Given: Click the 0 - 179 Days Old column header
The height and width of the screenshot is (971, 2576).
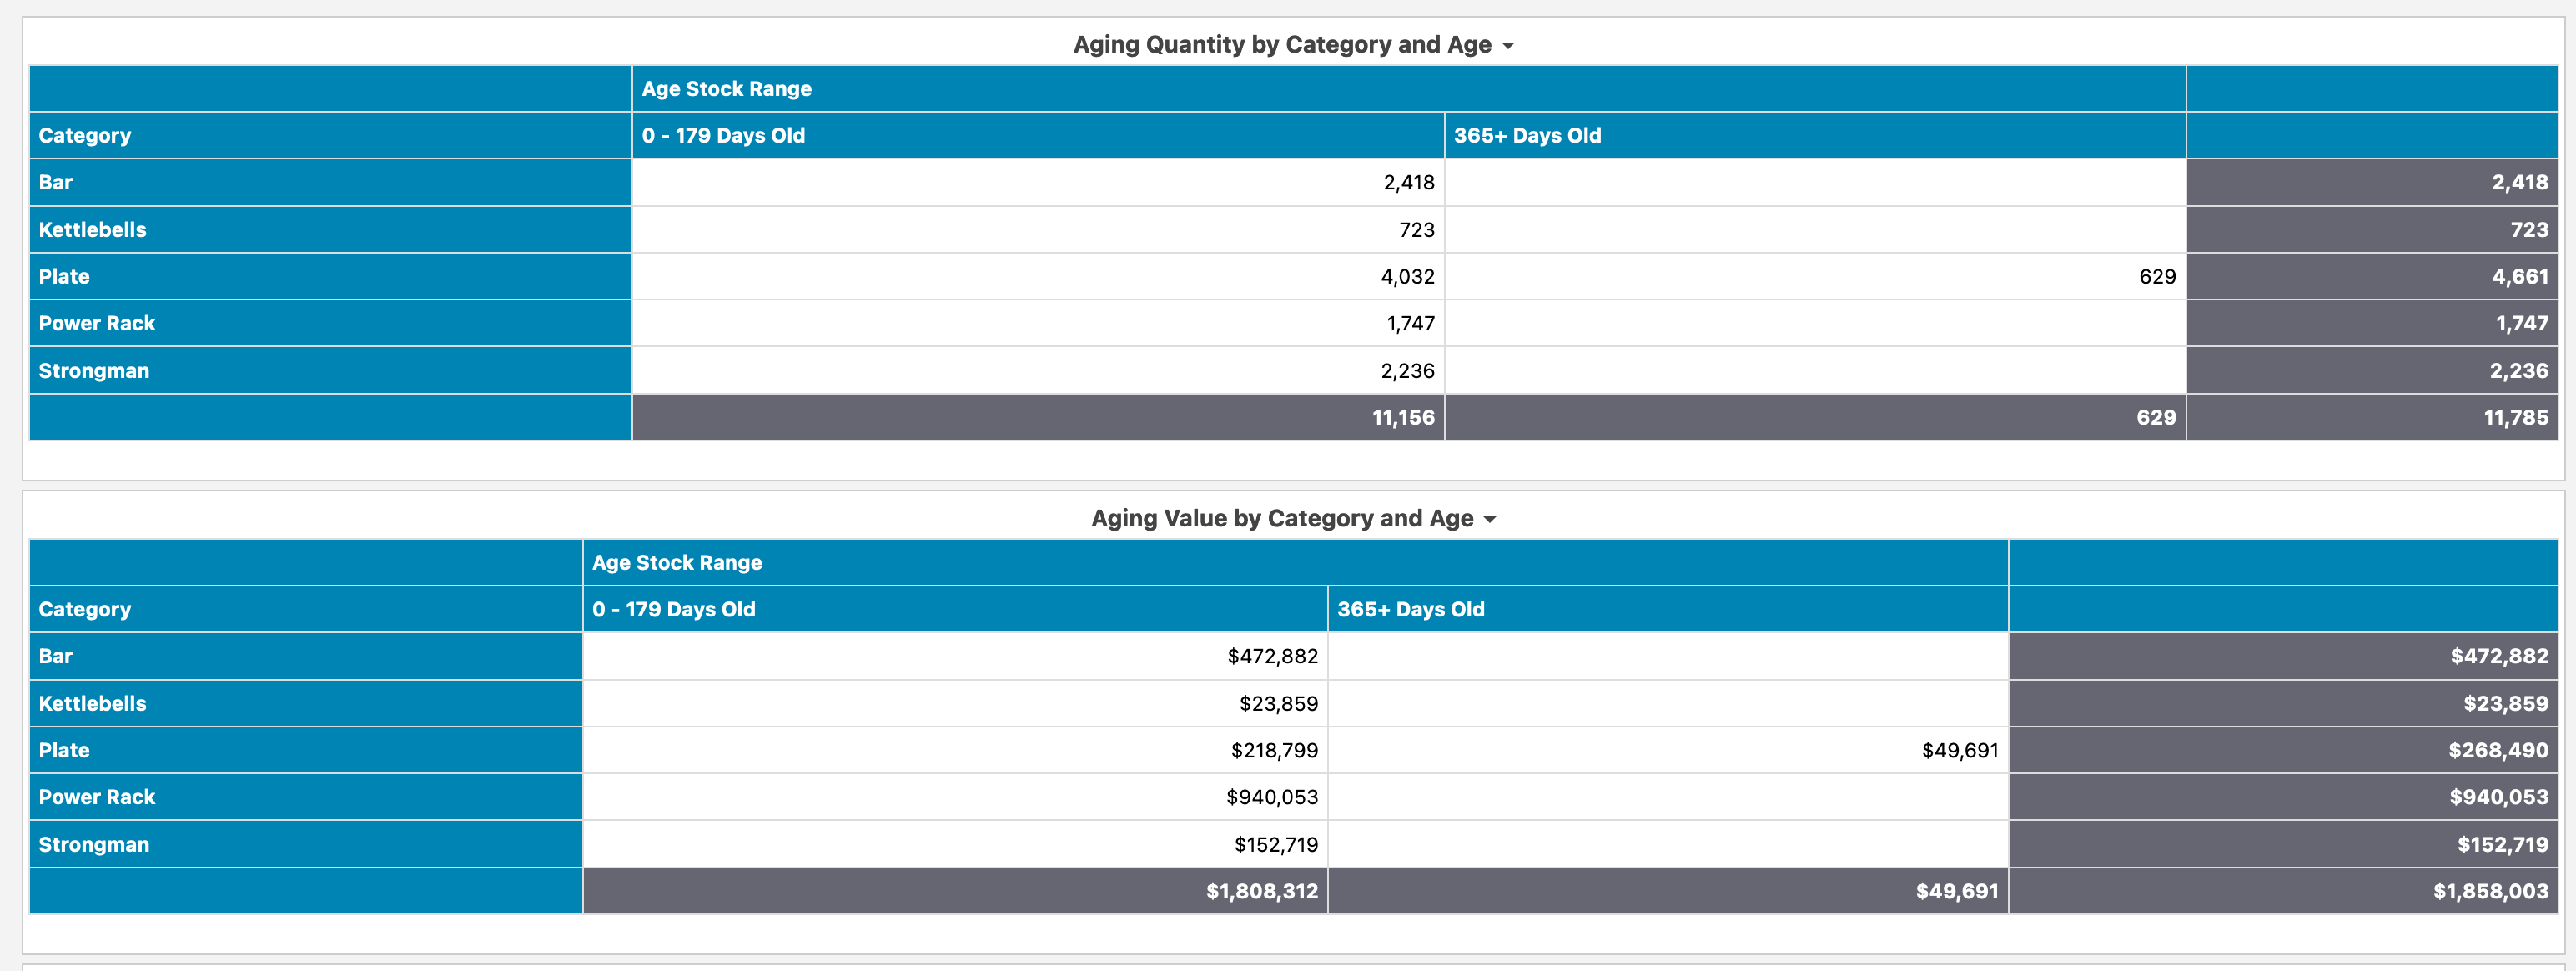Looking at the screenshot, I should point(722,135).
